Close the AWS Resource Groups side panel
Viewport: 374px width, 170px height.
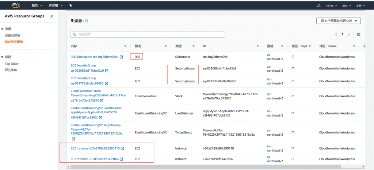pos(51,16)
